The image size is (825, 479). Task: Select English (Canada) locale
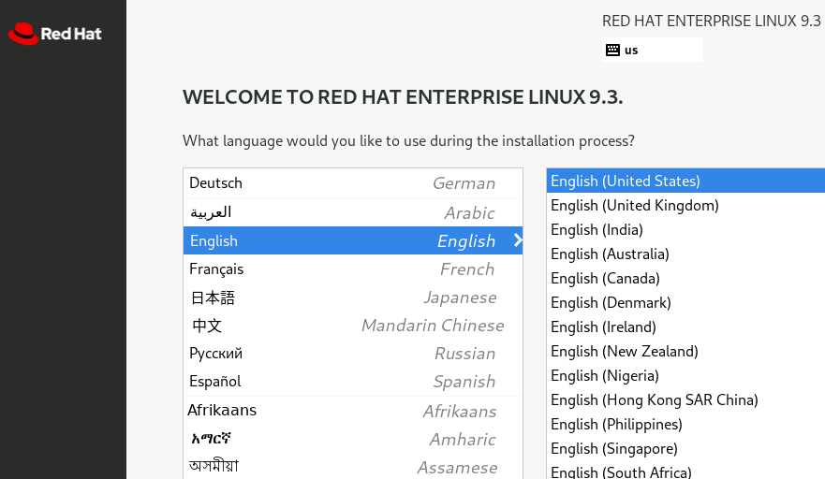(684, 278)
